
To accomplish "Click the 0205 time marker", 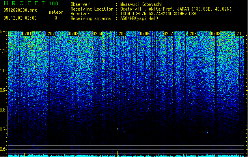I will tap(121, 34).
